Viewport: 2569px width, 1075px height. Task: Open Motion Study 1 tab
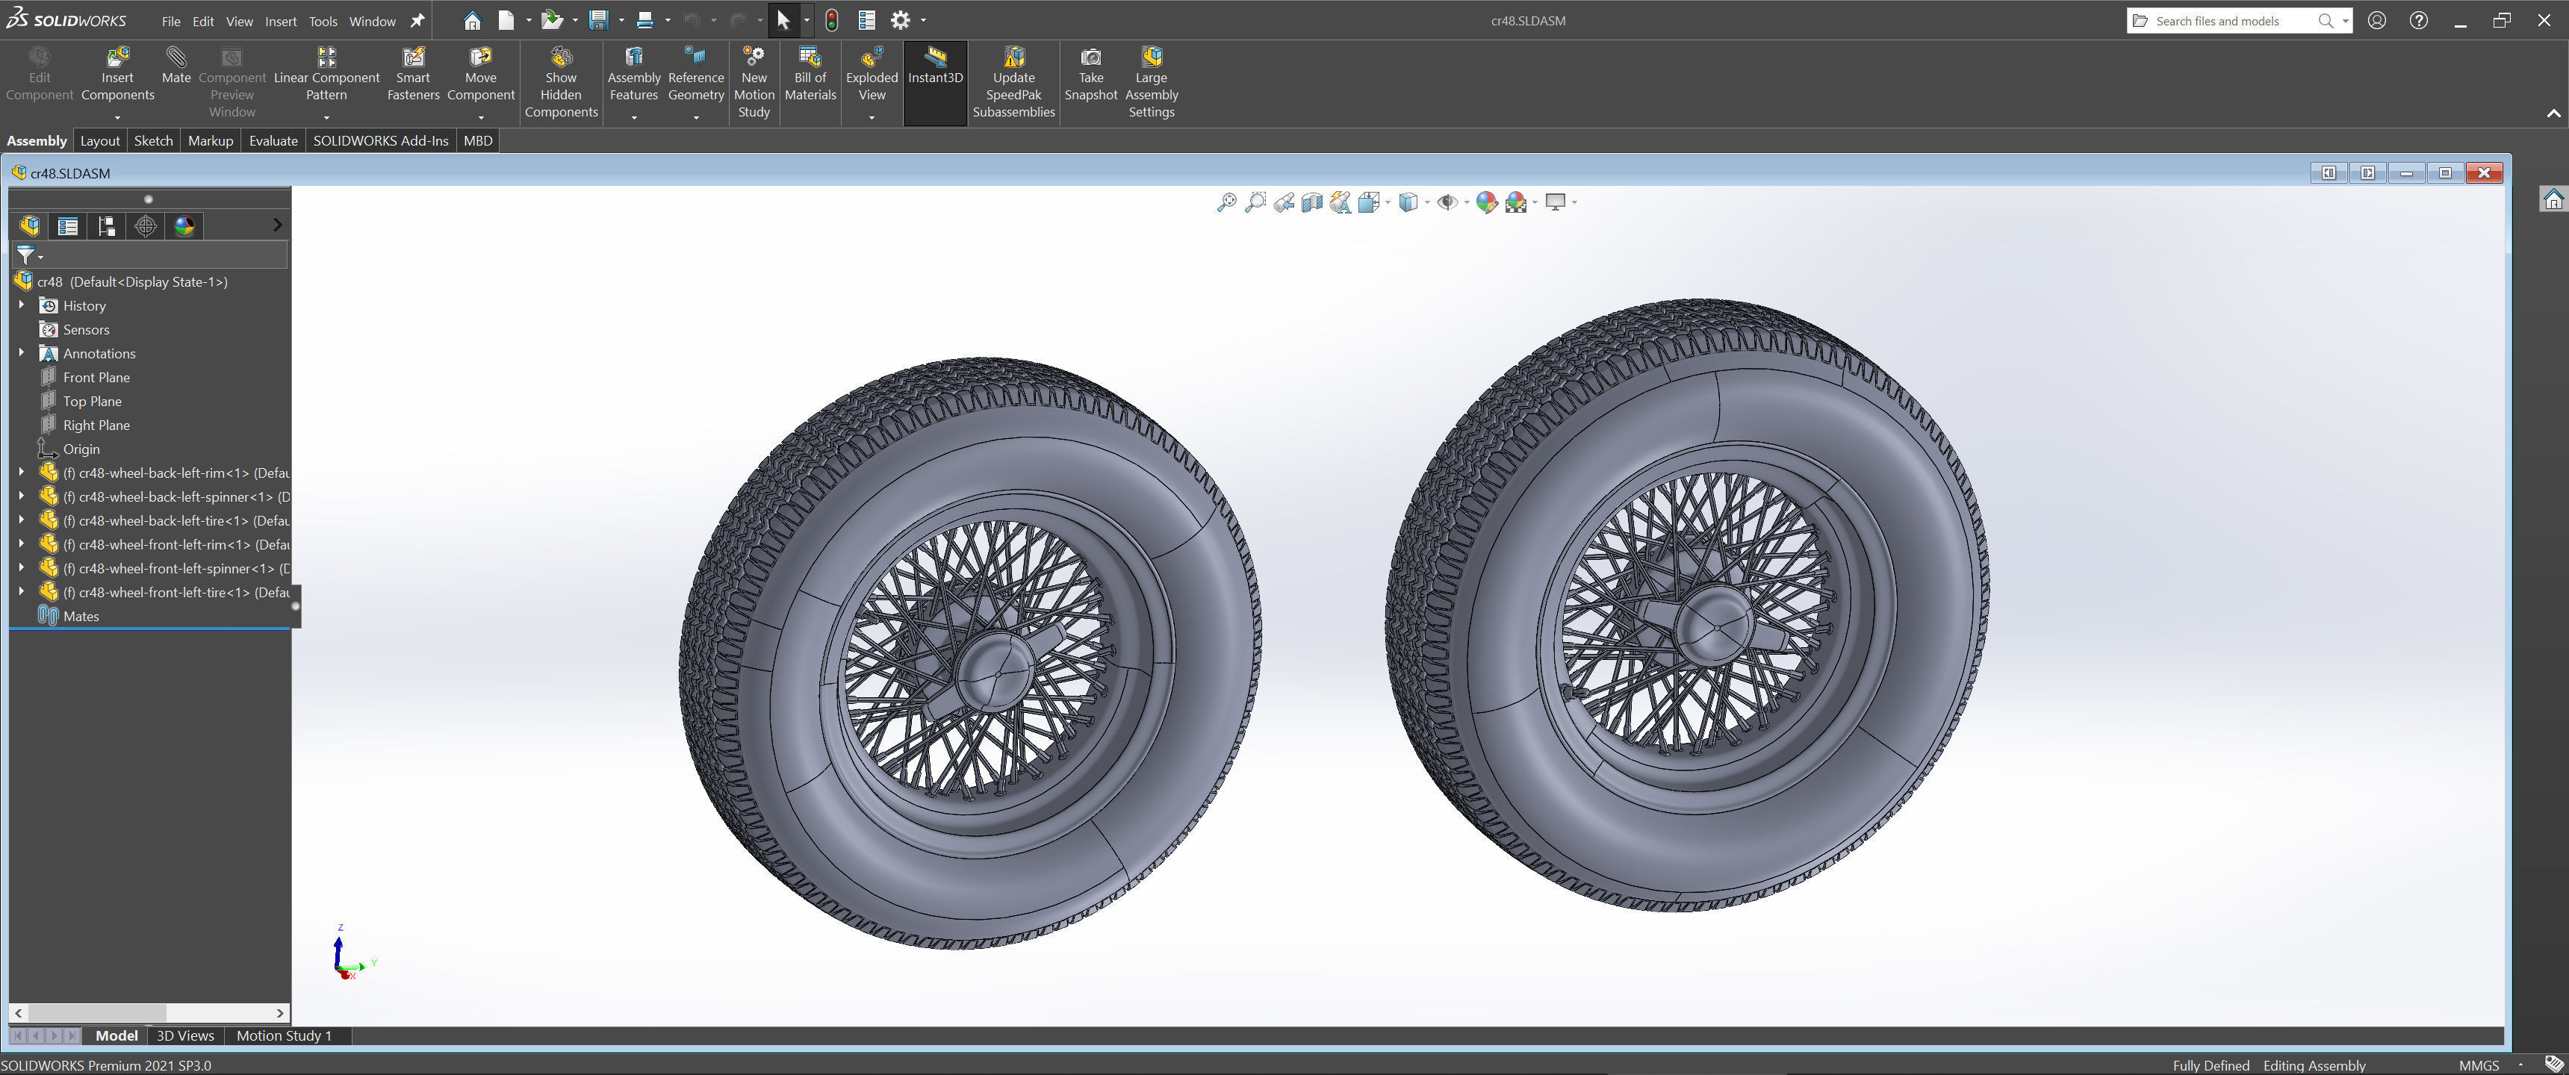coord(283,1035)
